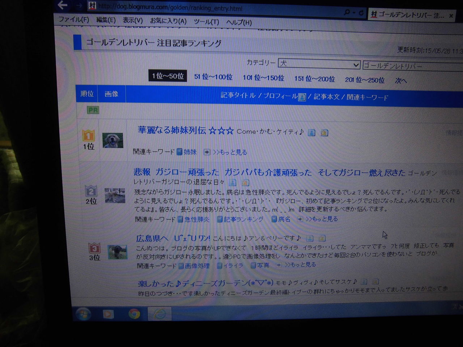Viewport: 463px width, 347px height.
Task: Click the profile icon in table header
Action: (x=302, y=97)
